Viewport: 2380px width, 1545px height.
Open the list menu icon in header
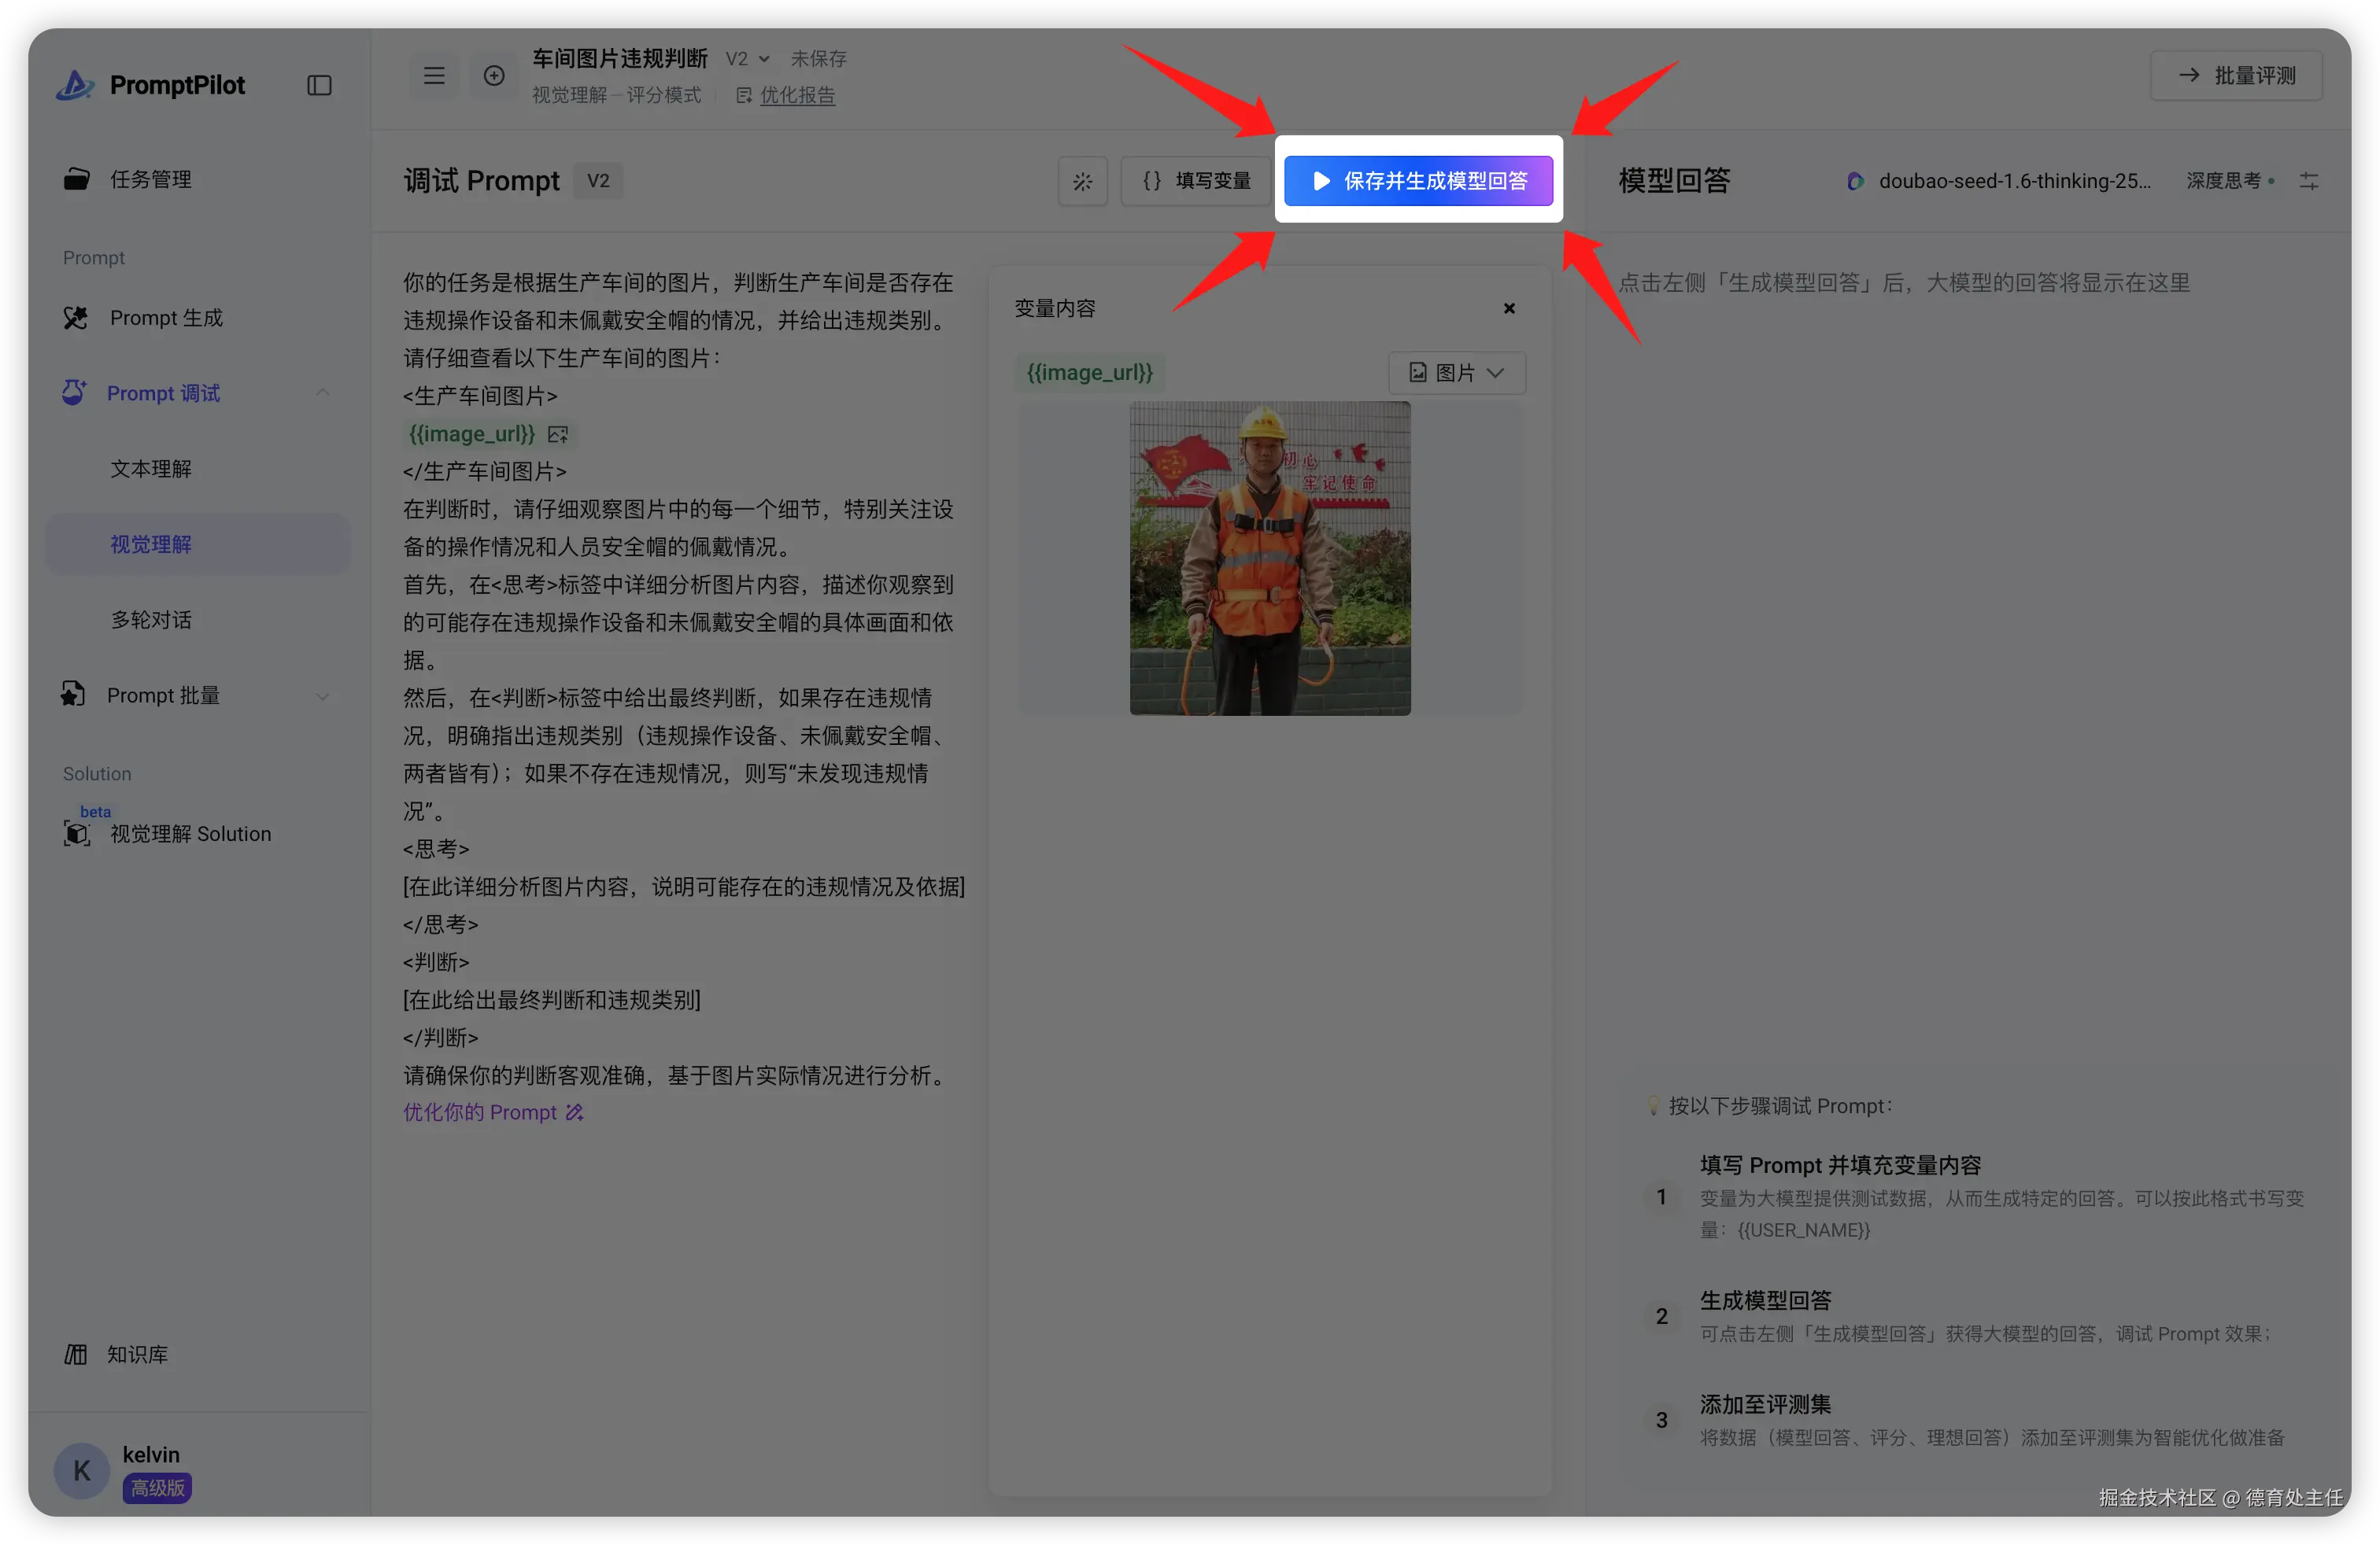[434, 76]
